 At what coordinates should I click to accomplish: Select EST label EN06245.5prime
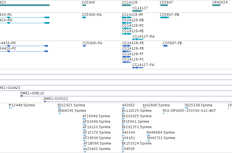tap(72, 111)
